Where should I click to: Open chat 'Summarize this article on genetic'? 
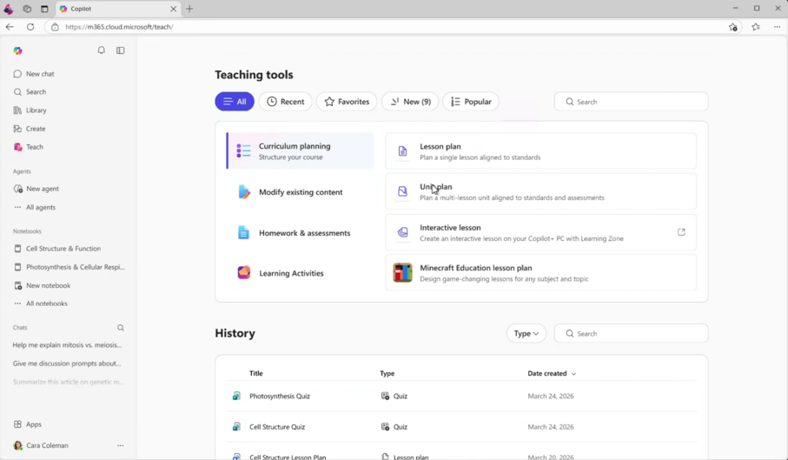[69, 382]
